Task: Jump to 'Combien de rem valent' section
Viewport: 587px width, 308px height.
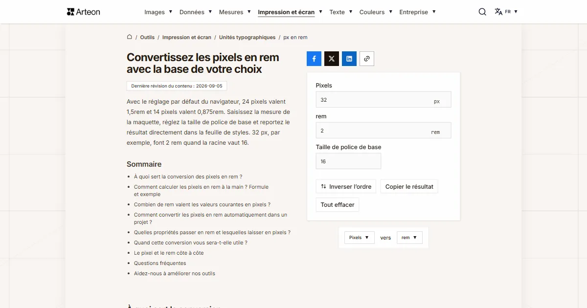Action: tap(202, 204)
